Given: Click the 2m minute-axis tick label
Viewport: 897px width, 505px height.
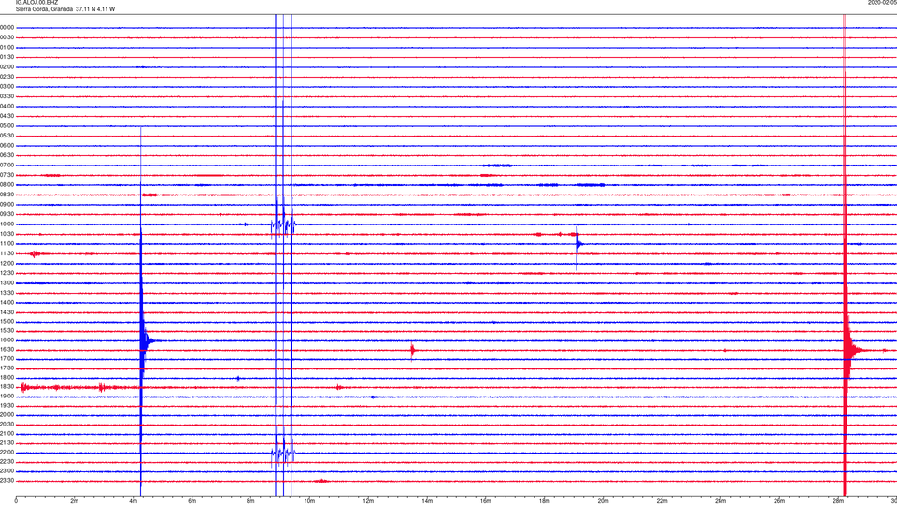Looking at the screenshot, I should click(75, 501).
